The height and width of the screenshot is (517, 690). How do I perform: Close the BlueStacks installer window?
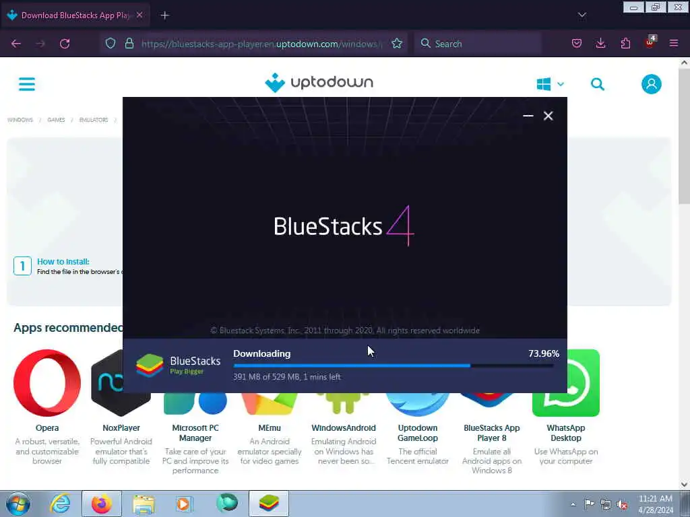coord(548,116)
